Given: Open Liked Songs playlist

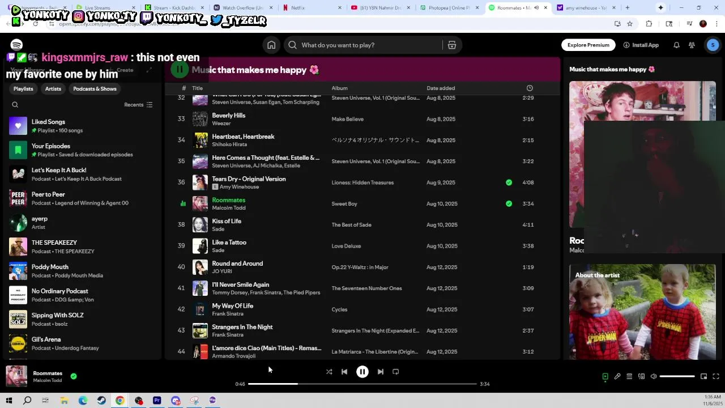Looking at the screenshot, I should 81,126.
